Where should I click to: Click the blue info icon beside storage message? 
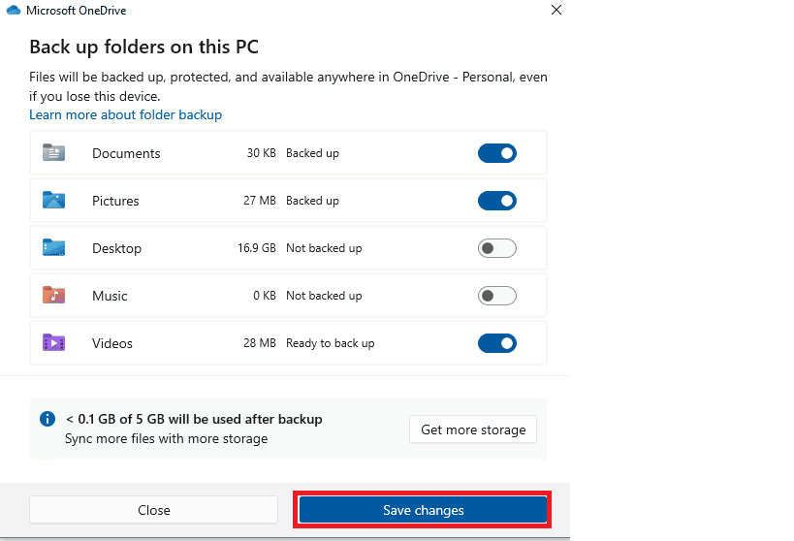click(48, 419)
